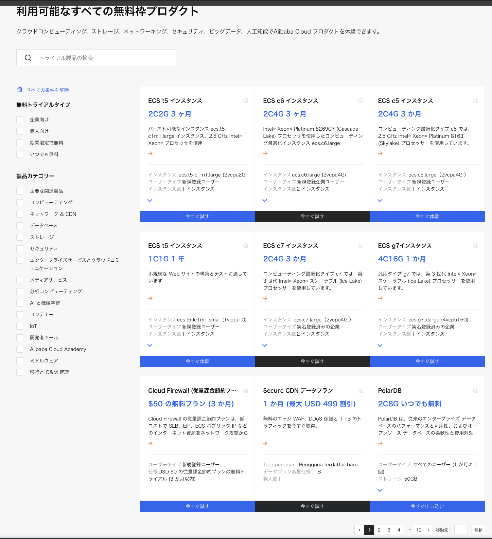
Task: Click 今すぐ申し込む on PolarDB card
Action: click(427, 506)
